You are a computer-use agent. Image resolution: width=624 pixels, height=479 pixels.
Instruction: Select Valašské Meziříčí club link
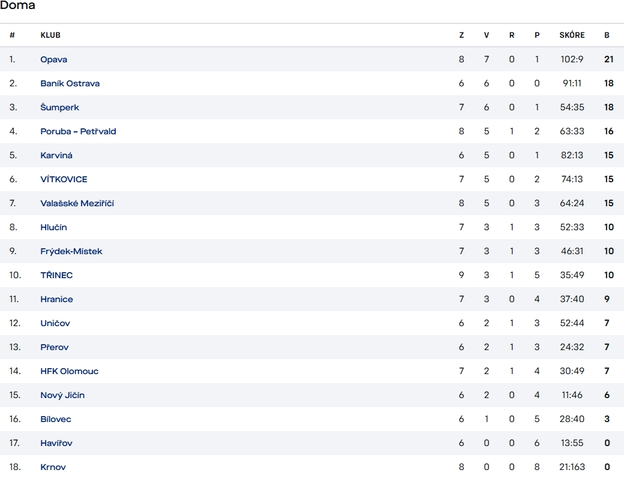pyautogui.click(x=77, y=203)
